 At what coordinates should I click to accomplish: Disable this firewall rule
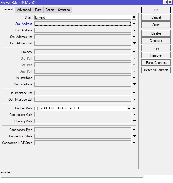tap(156, 33)
